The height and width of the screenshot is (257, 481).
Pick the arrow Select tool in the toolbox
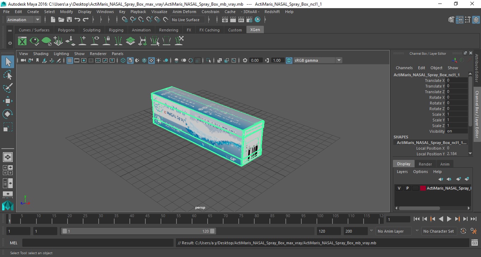pyautogui.click(x=8, y=62)
